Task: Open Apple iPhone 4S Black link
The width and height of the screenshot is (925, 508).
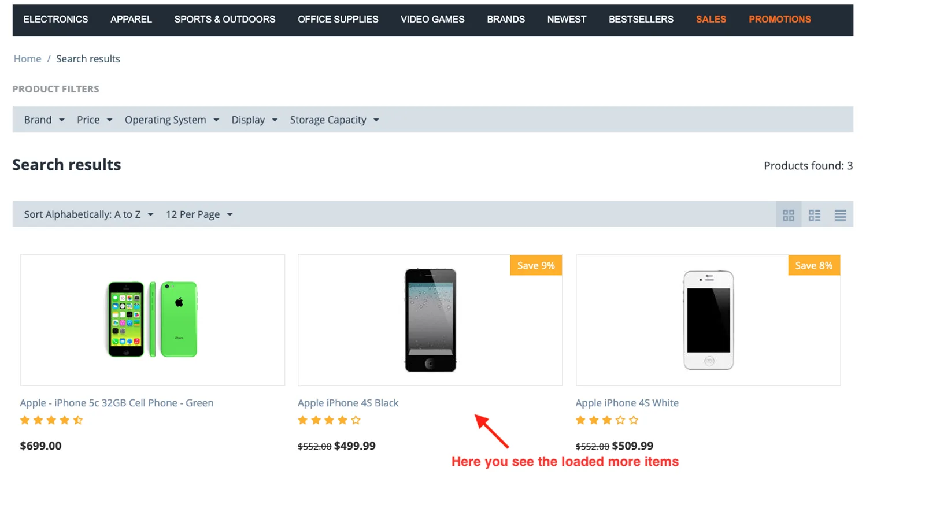Action: pyautogui.click(x=348, y=403)
